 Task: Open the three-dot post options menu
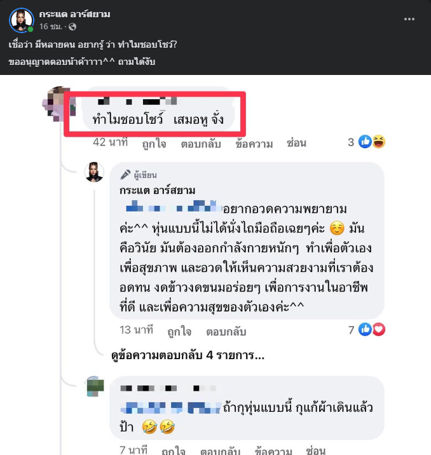pyautogui.click(x=410, y=19)
